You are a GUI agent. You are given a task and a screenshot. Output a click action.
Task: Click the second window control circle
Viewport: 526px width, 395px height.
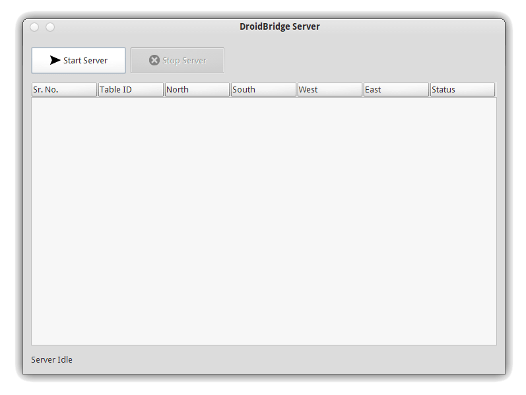coord(50,27)
